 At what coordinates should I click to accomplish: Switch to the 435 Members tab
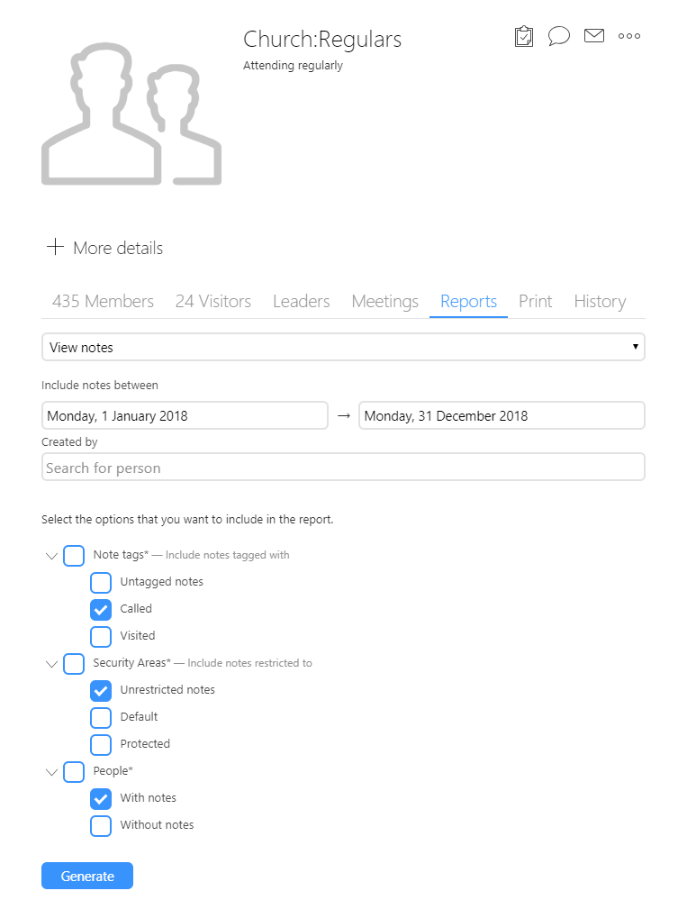[103, 302]
